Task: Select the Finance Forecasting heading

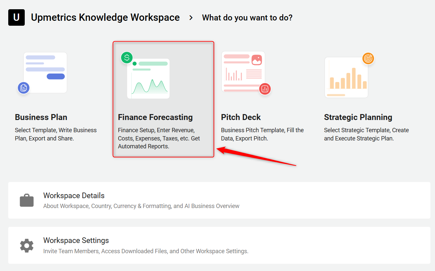Action: pos(155,117)
